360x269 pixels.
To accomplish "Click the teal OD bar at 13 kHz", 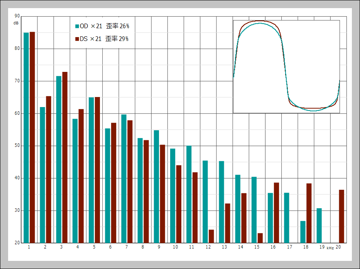I will pyautogui.click(x=221, y=202).
